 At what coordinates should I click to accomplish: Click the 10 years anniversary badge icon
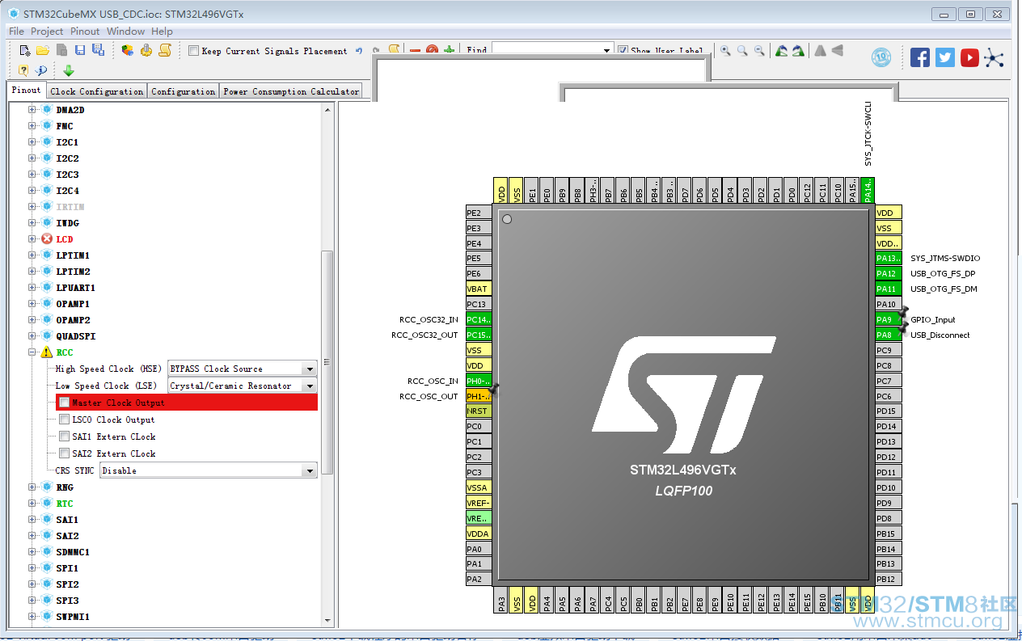click(x=881, y=57)
